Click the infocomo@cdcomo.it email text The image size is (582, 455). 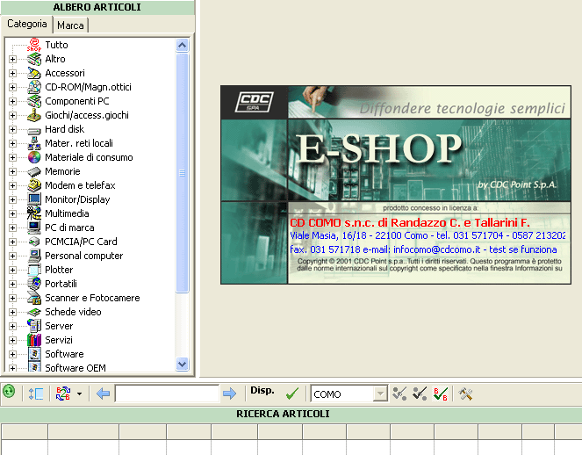pos(436,249)
